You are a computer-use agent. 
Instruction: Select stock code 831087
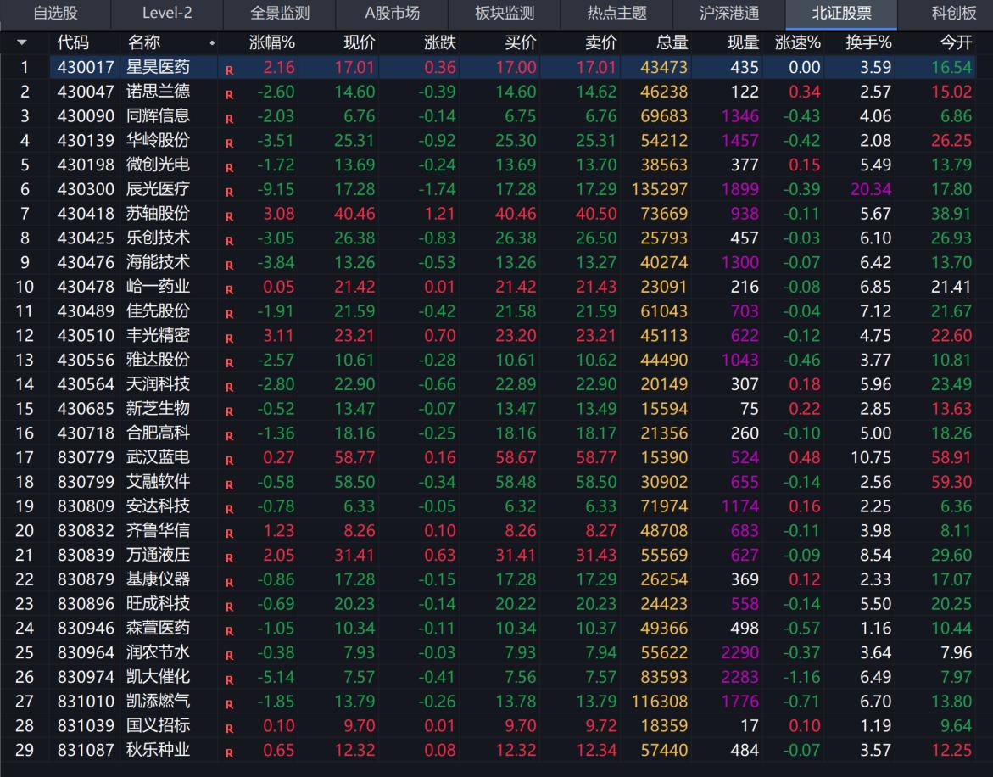pyautogui.click(x=86, y=750)
